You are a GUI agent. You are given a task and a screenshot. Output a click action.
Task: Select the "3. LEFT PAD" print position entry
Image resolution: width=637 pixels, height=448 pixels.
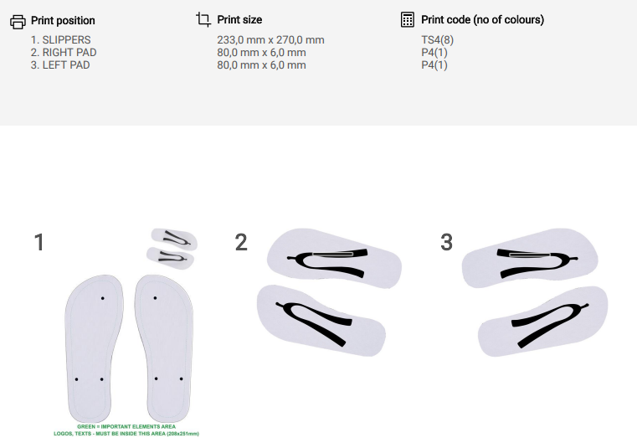(60, 64)
